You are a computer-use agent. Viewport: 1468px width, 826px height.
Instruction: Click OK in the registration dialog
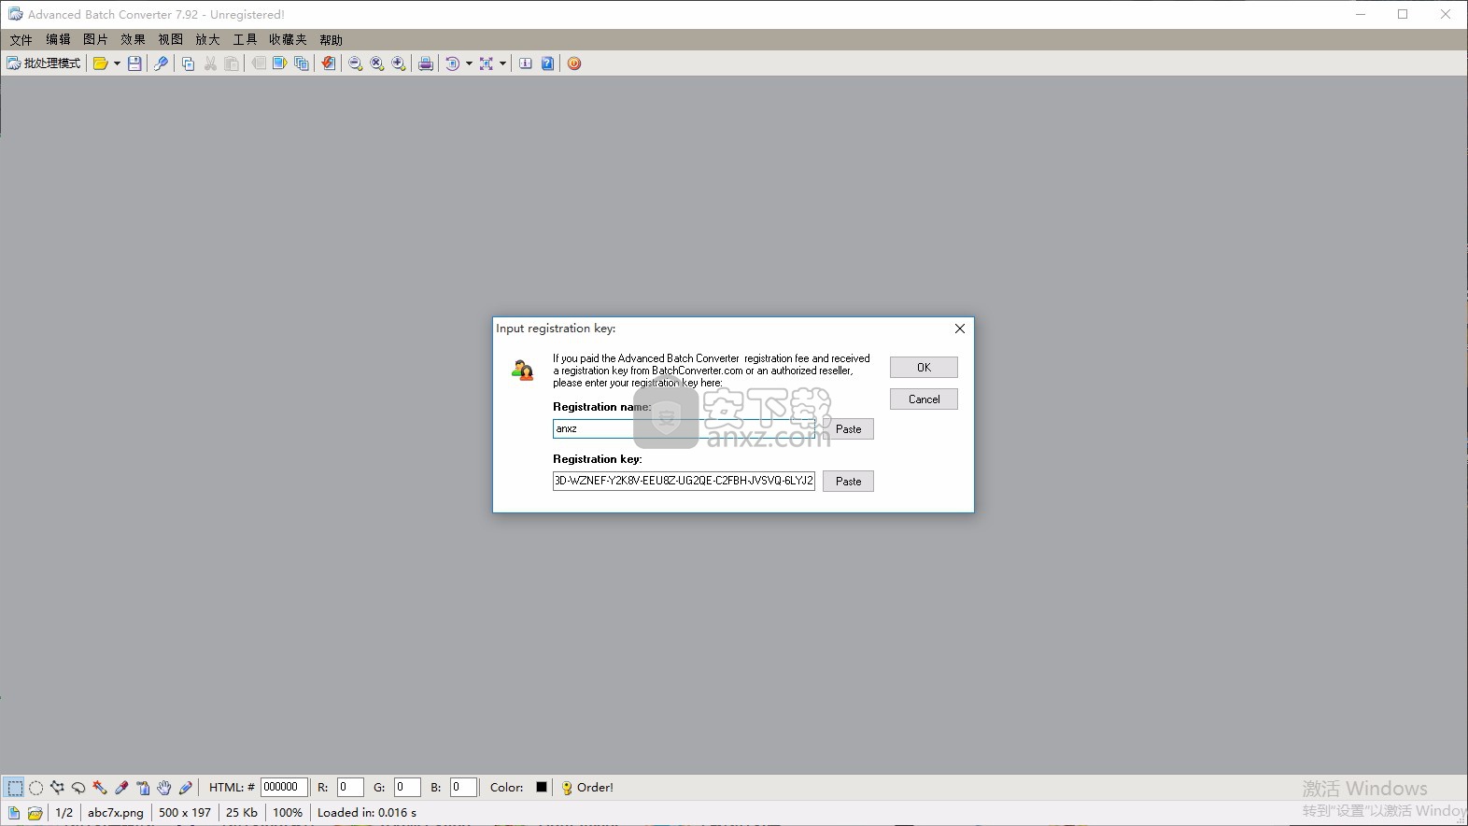924,368
